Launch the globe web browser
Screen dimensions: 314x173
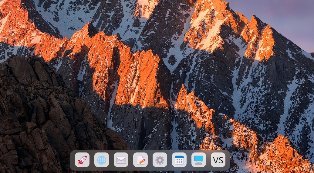pos(102,160)
